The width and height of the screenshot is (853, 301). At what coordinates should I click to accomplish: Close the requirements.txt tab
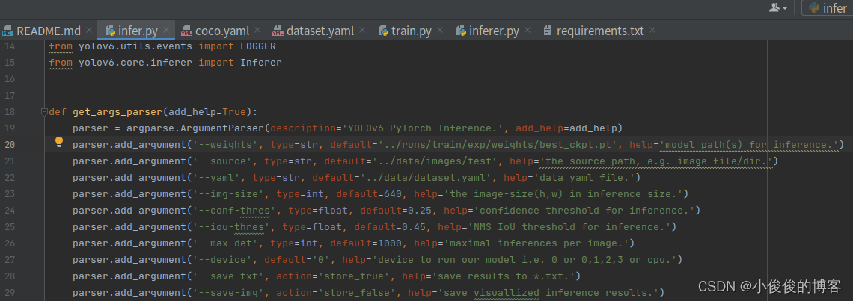click(x=652, y=31)
